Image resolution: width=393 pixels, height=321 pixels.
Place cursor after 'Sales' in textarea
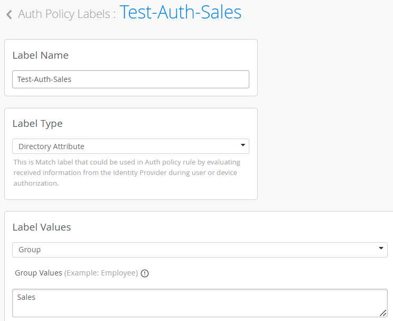coord(36,297)
